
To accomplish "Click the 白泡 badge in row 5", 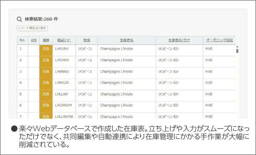I will click(46, 94).
